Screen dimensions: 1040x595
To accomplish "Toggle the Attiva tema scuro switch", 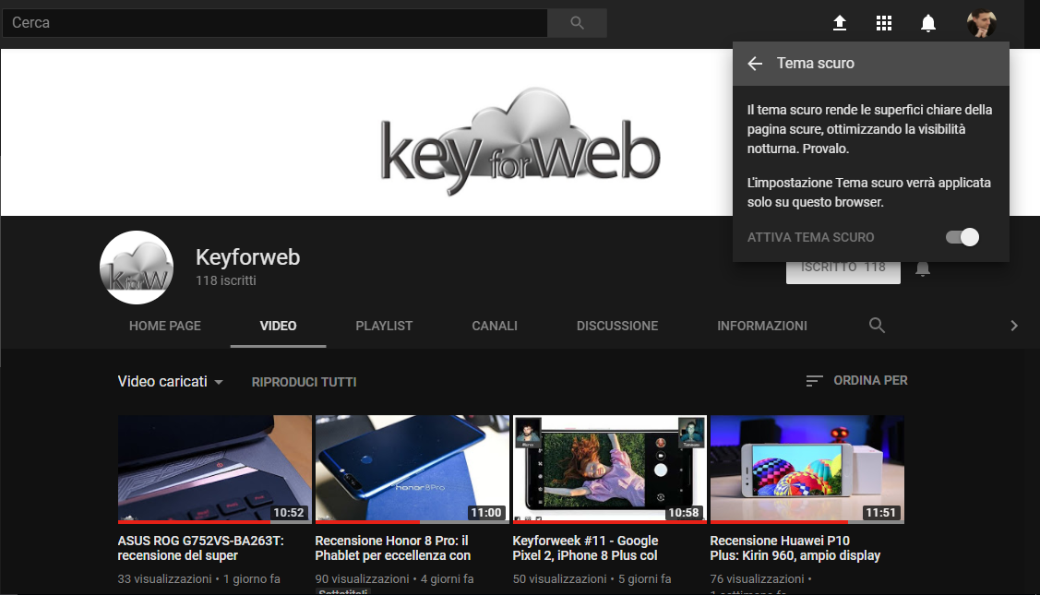I will tap(962, 237).
